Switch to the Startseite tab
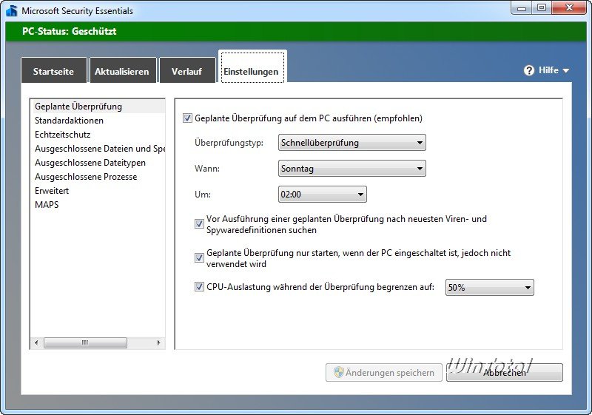Image resolution: width=592 pixels, height=415 pixels. [53, 70]
